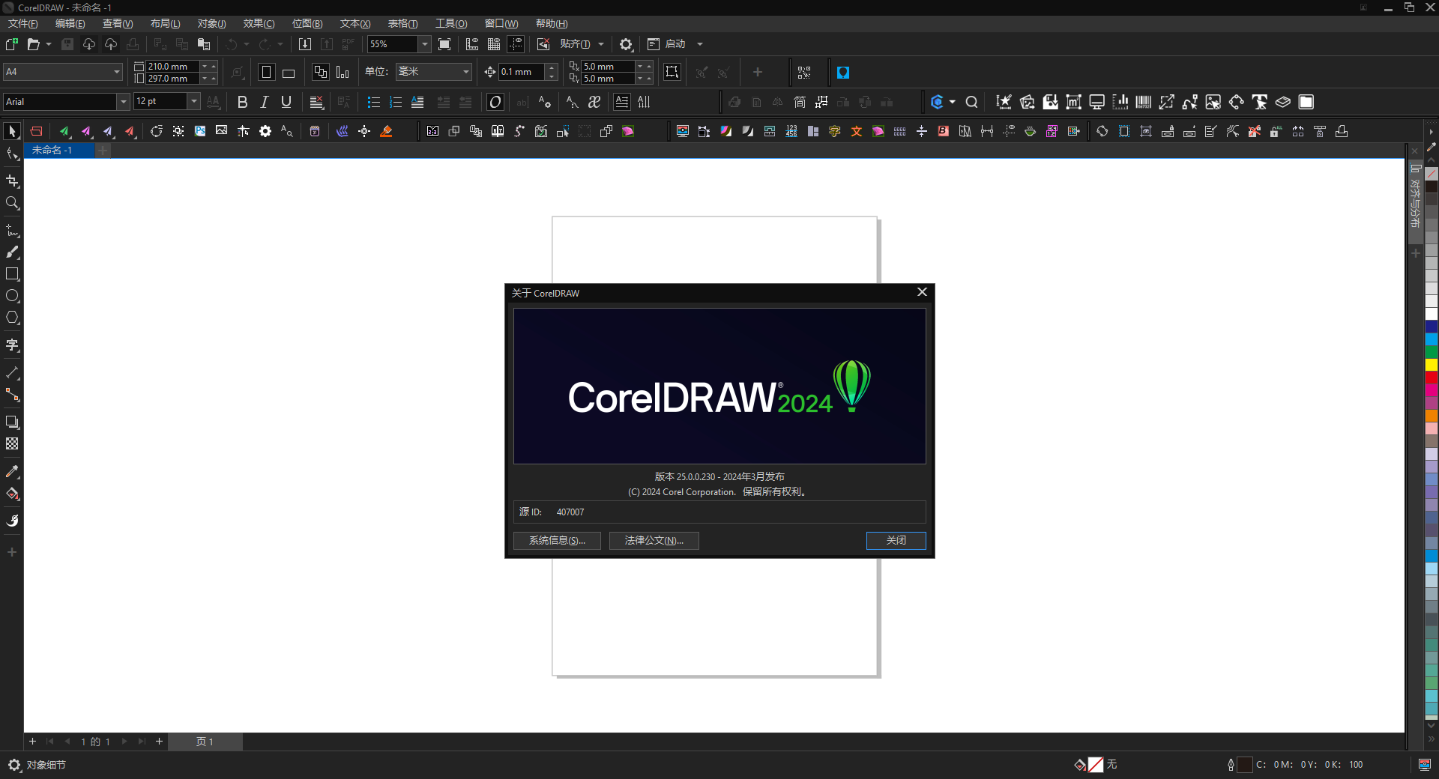Toggle Underline text formatting
Image resolution: width=1439 pixels, height=779 pixels.
286,102
